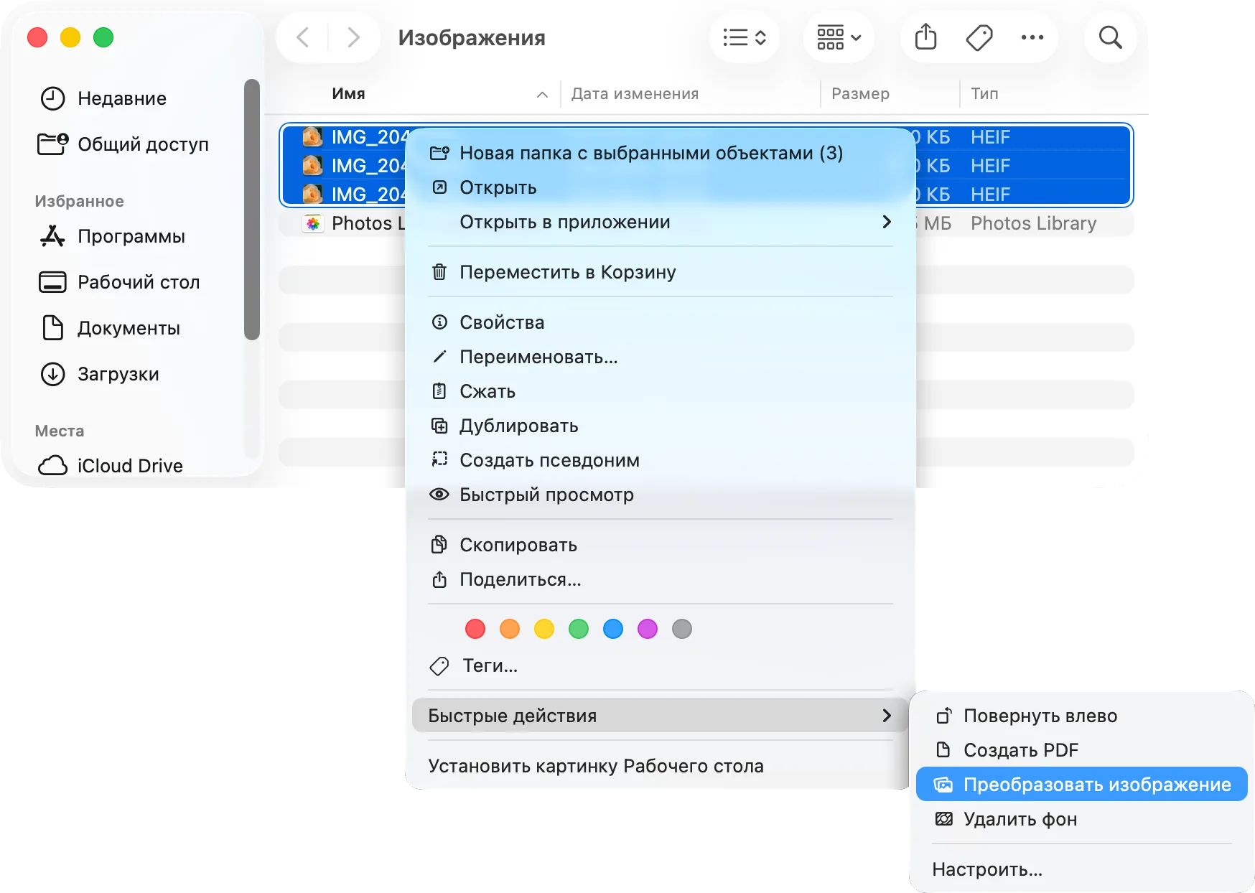Apply the orange tag color
This screenshot has width=1255, height=893.
tap(510, 629)
